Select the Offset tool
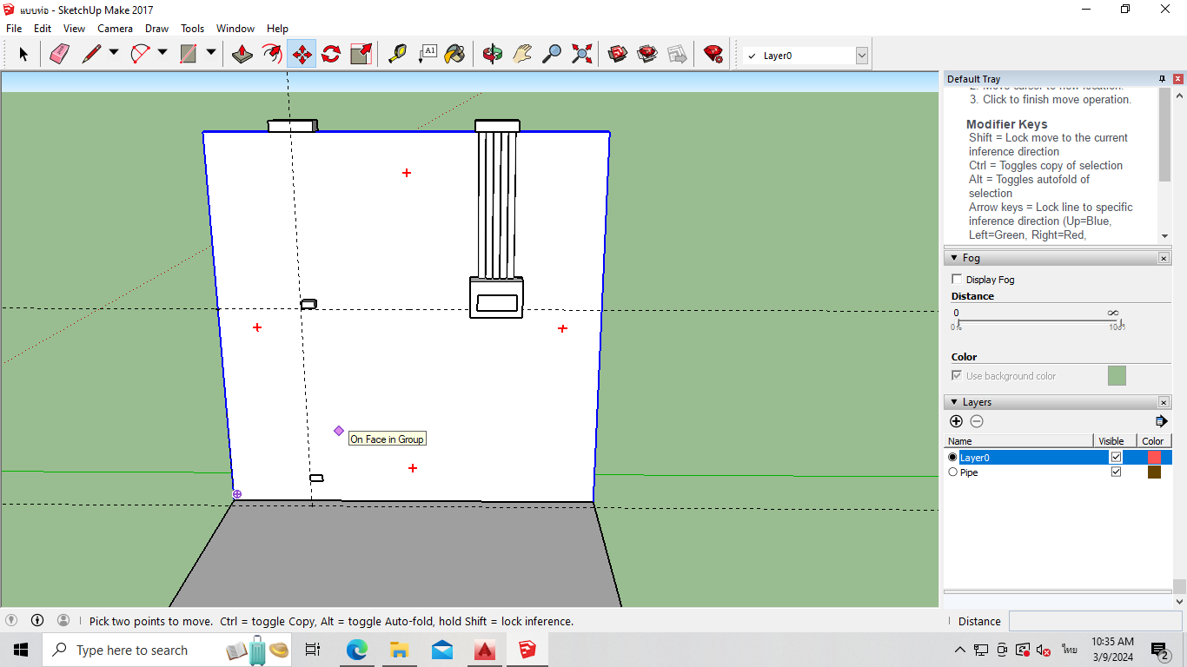This screenshot has width=1187, height=667. click(x=272, y=54)
